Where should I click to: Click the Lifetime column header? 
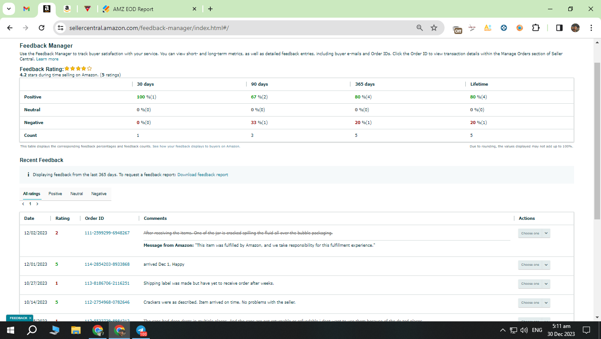point(479,84)
